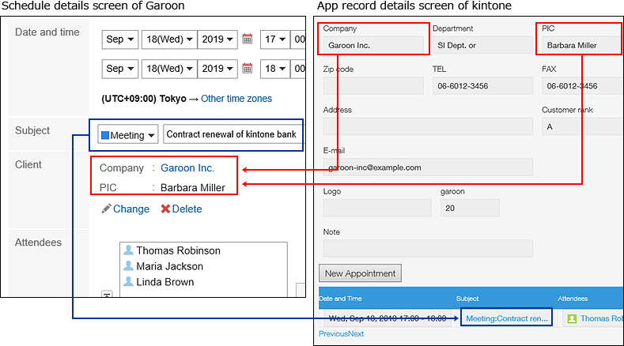Click the subject text field with Contract renewal
The height and width of the screenshot is (346, 624).
233,134
